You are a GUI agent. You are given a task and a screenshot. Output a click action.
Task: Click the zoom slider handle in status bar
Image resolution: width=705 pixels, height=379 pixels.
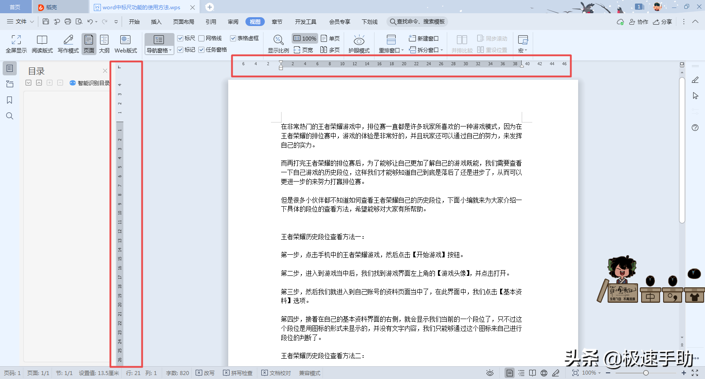click(646, 373)
